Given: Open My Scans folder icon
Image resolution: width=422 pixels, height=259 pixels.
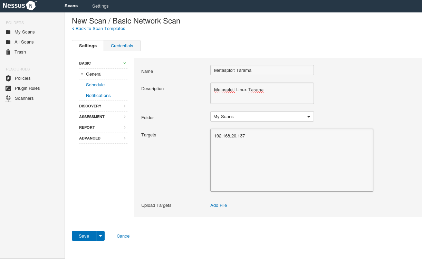Looking at the screenshot, I should (8, 32).
